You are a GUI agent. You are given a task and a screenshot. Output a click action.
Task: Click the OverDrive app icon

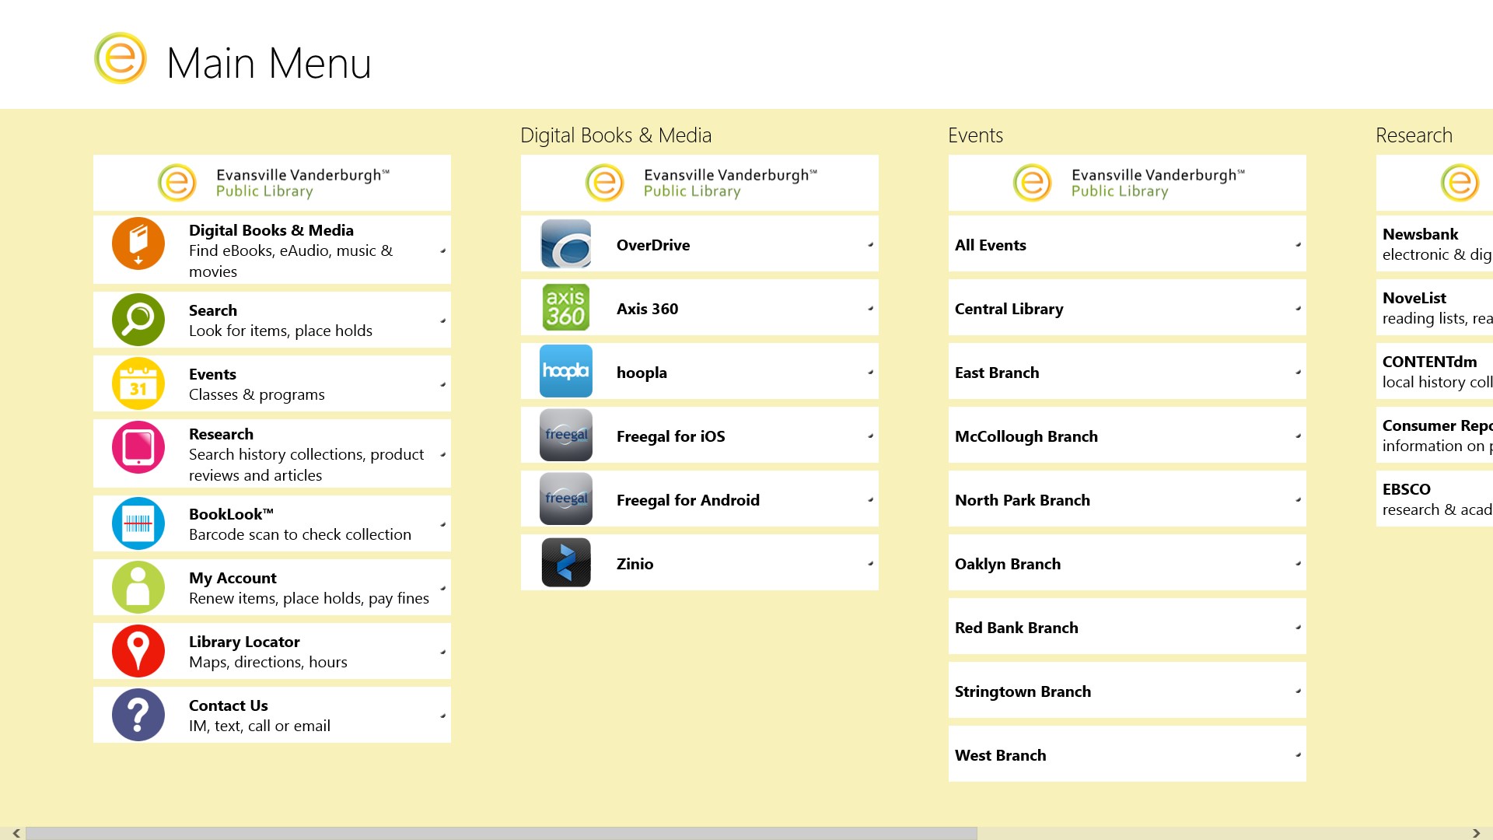[x=566, y=244]
